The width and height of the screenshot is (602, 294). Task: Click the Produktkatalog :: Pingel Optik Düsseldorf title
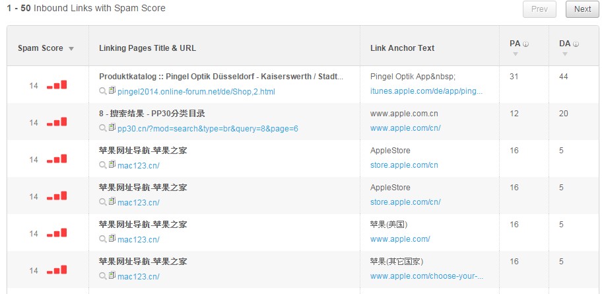[221, 77]
